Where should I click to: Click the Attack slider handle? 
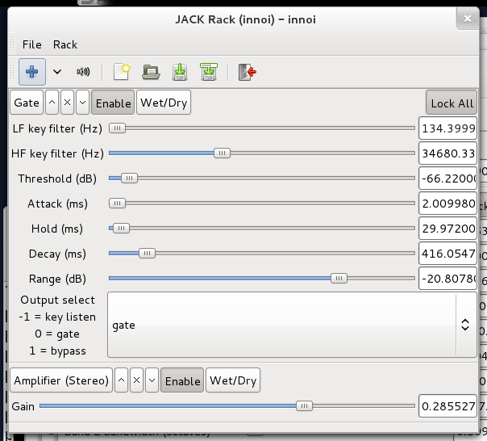point(117,204)
